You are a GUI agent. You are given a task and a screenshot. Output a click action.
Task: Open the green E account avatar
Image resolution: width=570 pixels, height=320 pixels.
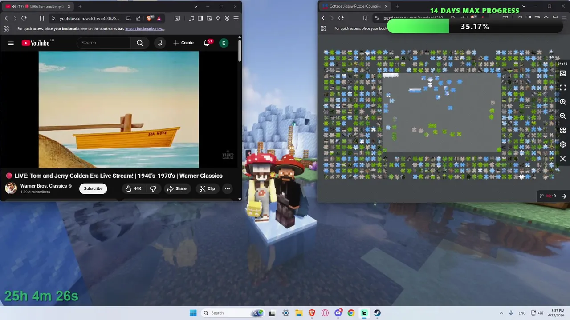[224, 43]
